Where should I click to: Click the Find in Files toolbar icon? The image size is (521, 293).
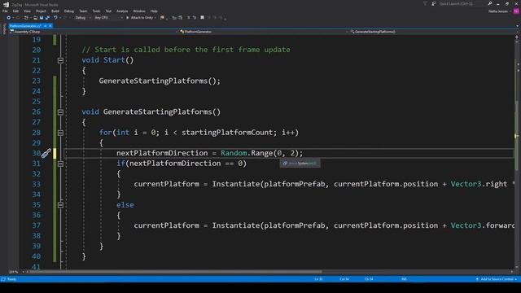coord(162,18)
